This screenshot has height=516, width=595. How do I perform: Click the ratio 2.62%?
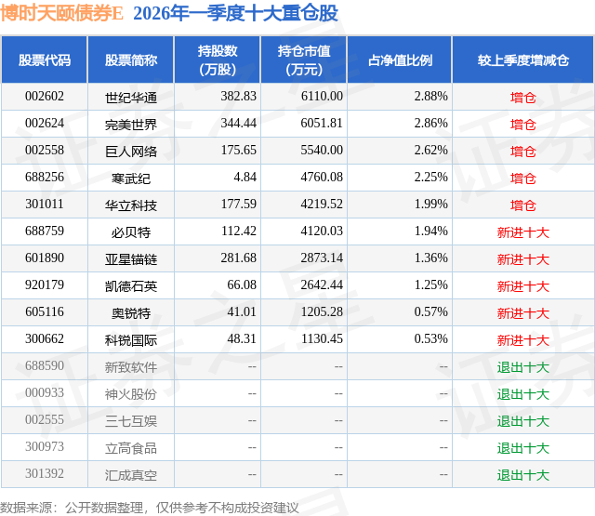coord(431,151)
